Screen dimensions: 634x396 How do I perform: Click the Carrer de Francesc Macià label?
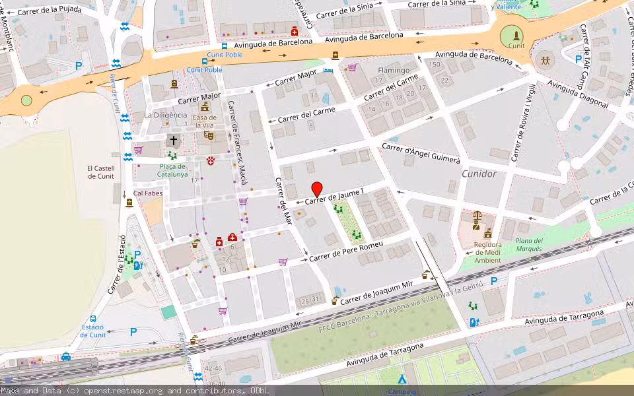click(x=237, y=143)
